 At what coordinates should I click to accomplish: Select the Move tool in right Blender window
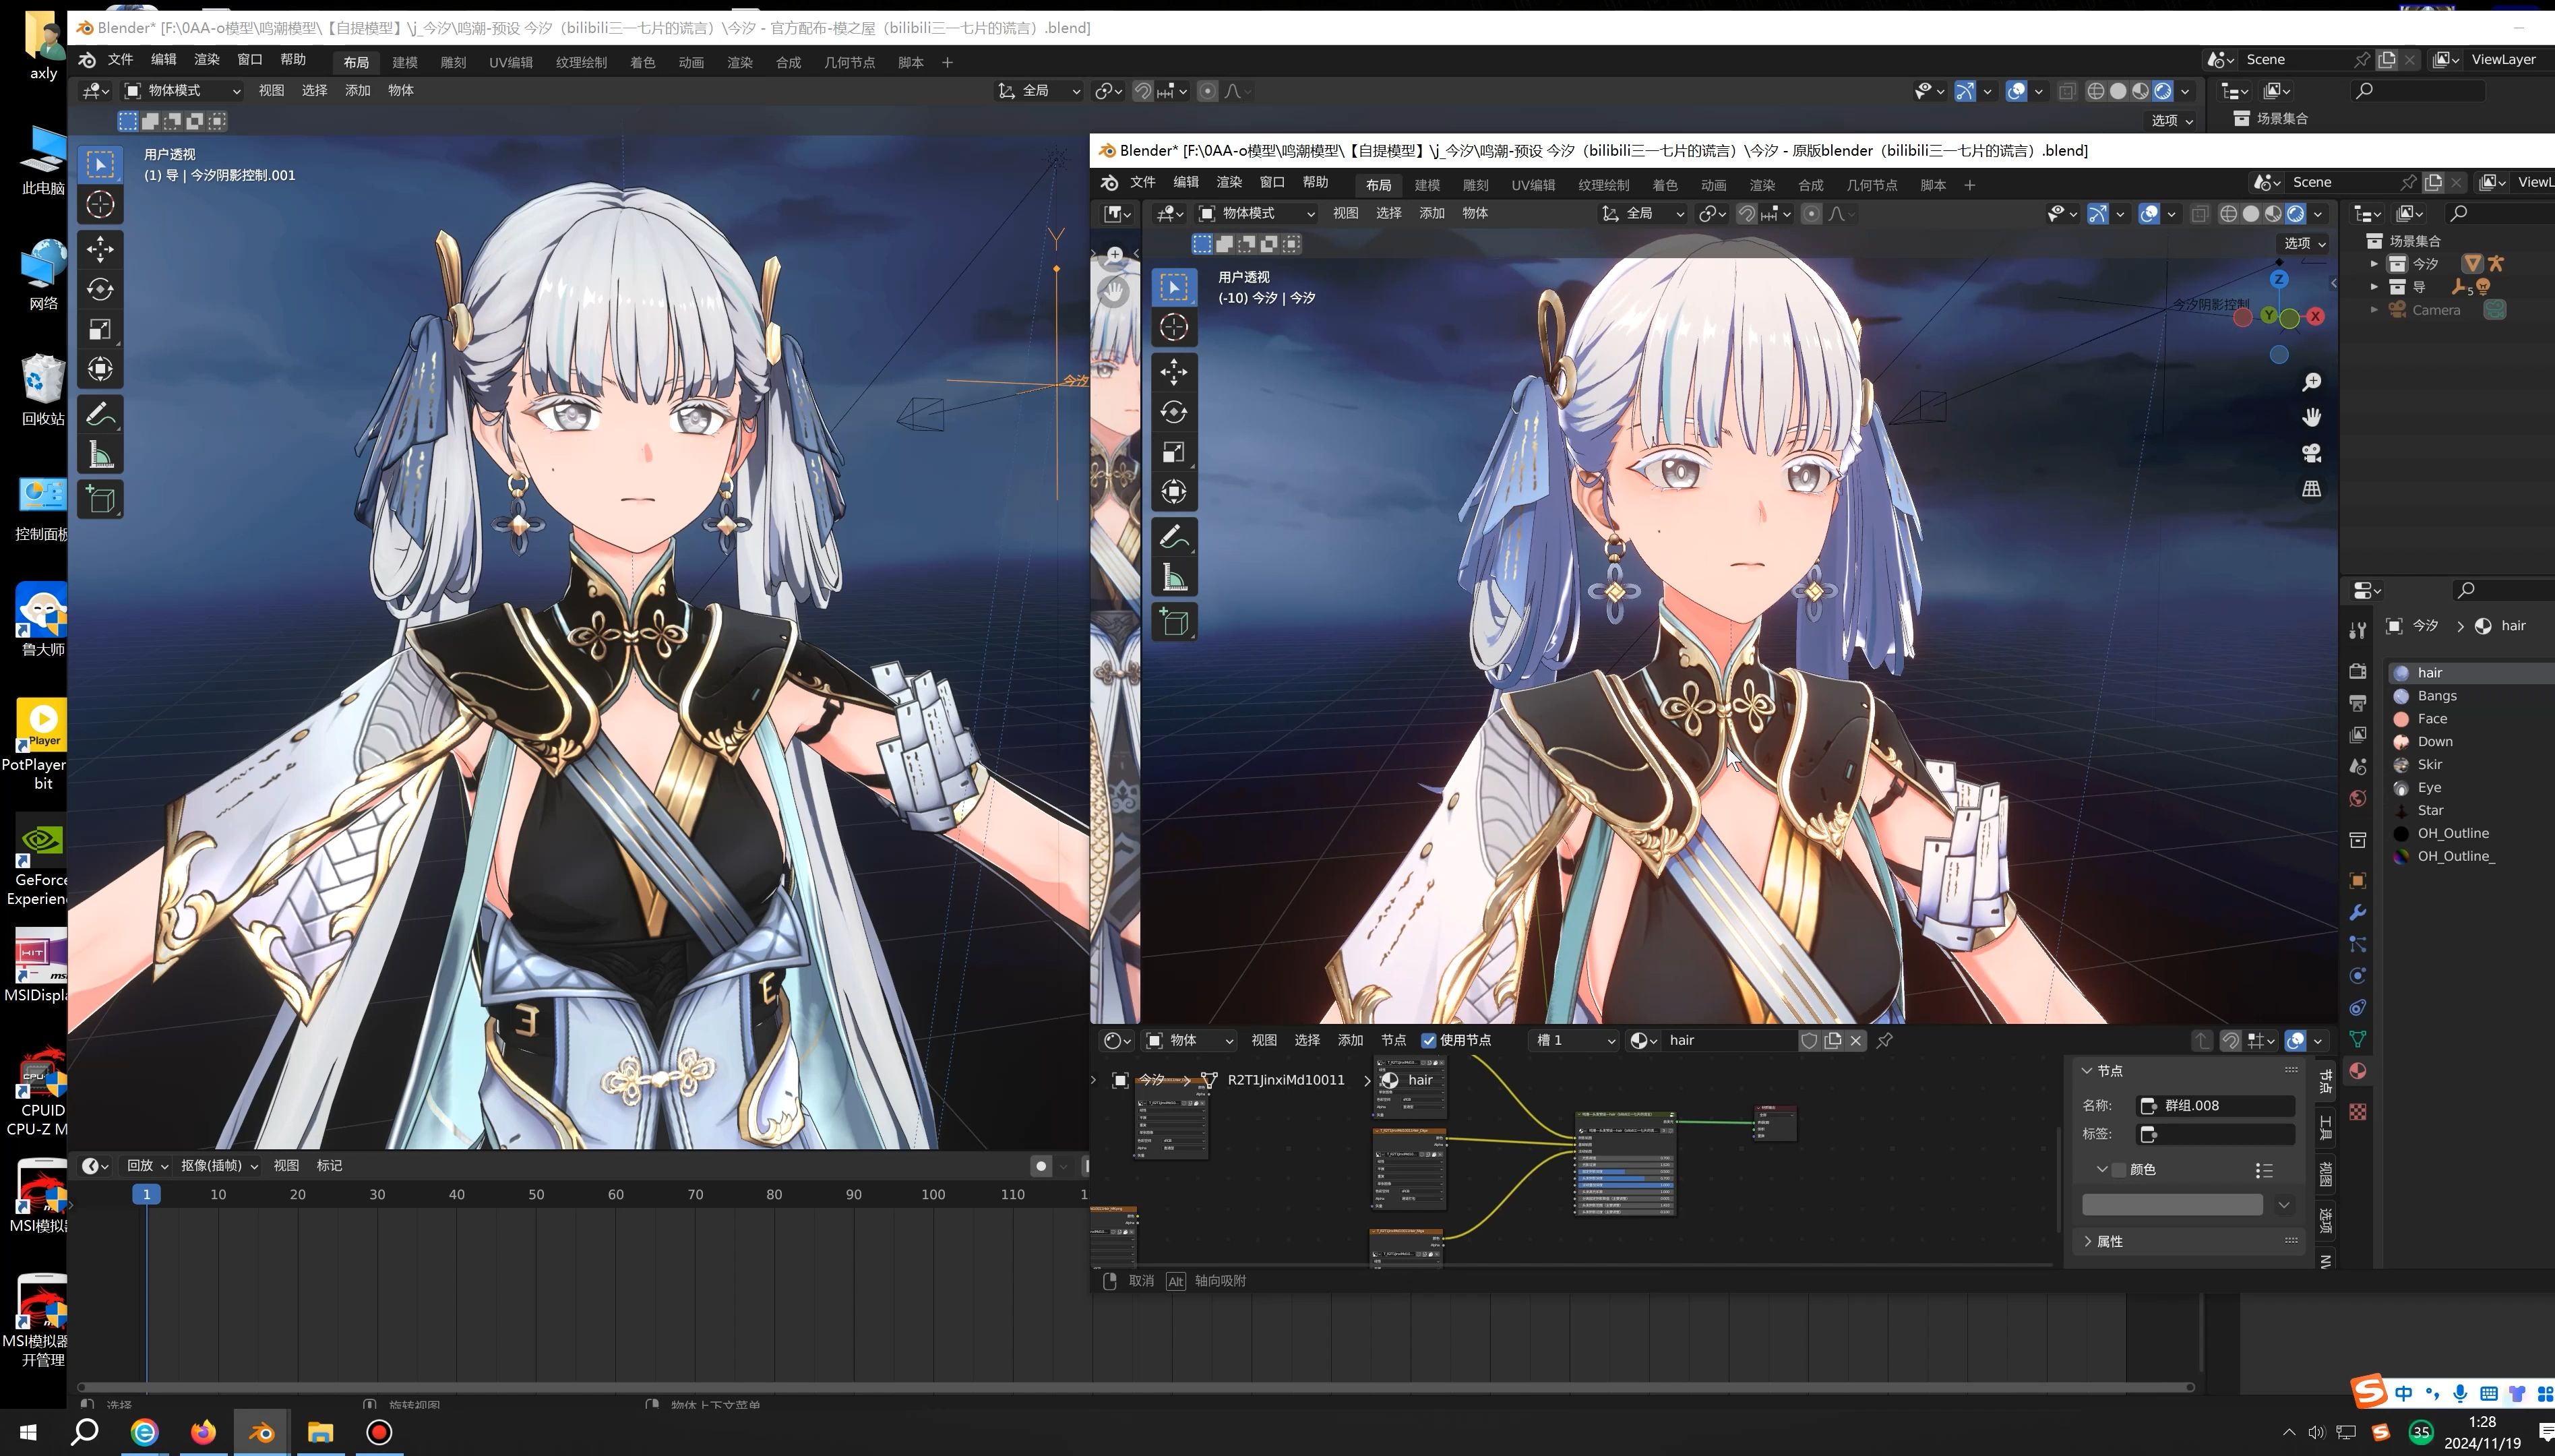tap(1173, 372)
